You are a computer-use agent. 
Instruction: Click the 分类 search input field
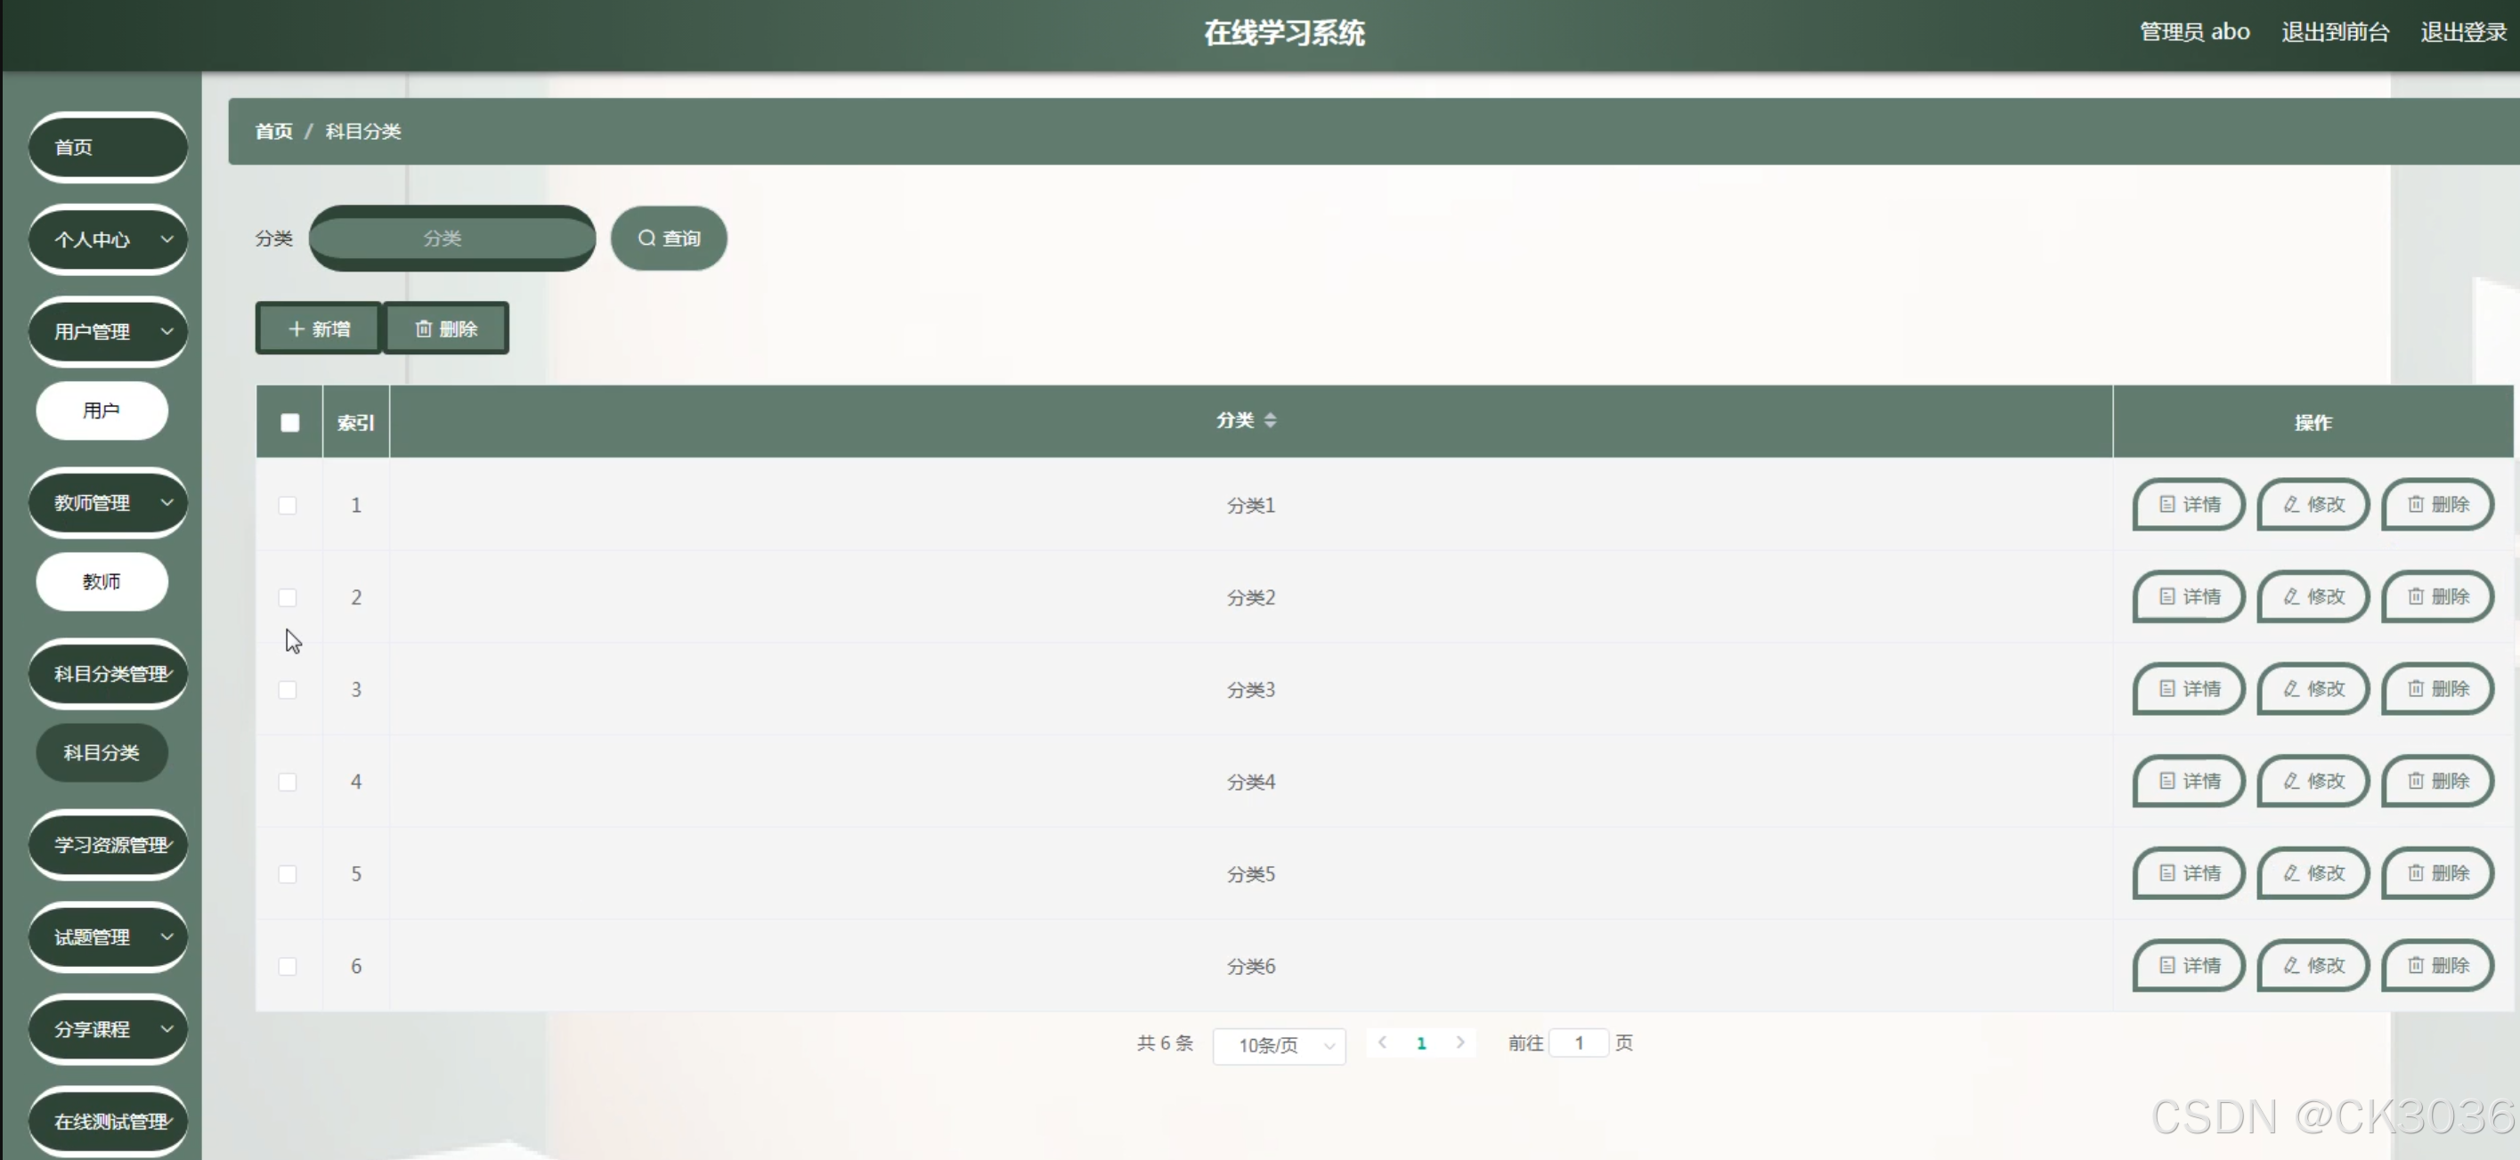(x=452, y=238)
